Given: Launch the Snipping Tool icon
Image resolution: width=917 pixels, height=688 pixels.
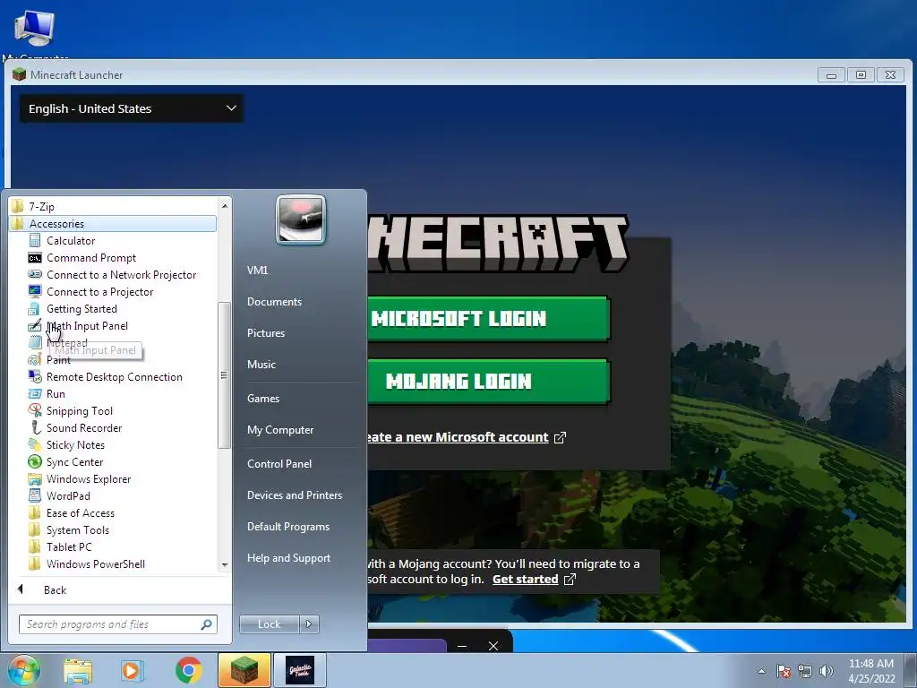Looking at the screenshot, I should [x=35, y=410].
